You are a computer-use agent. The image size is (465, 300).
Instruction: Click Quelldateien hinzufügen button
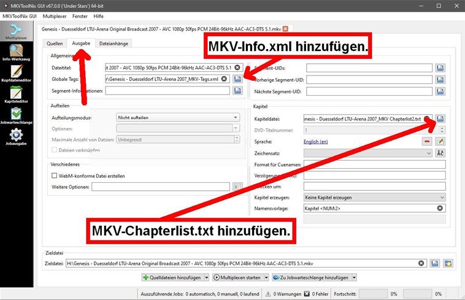pos(172,277)
